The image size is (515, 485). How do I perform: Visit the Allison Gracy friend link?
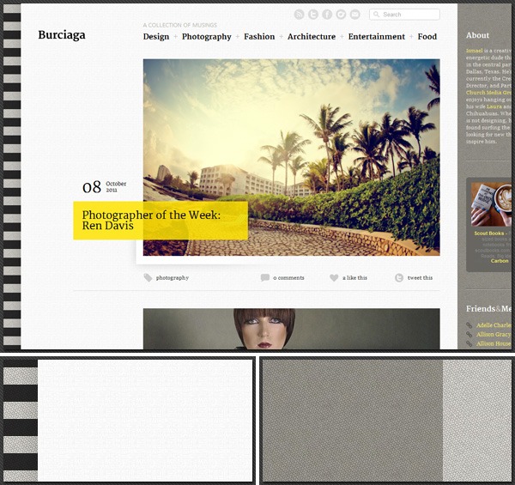(x=494, y=334)
